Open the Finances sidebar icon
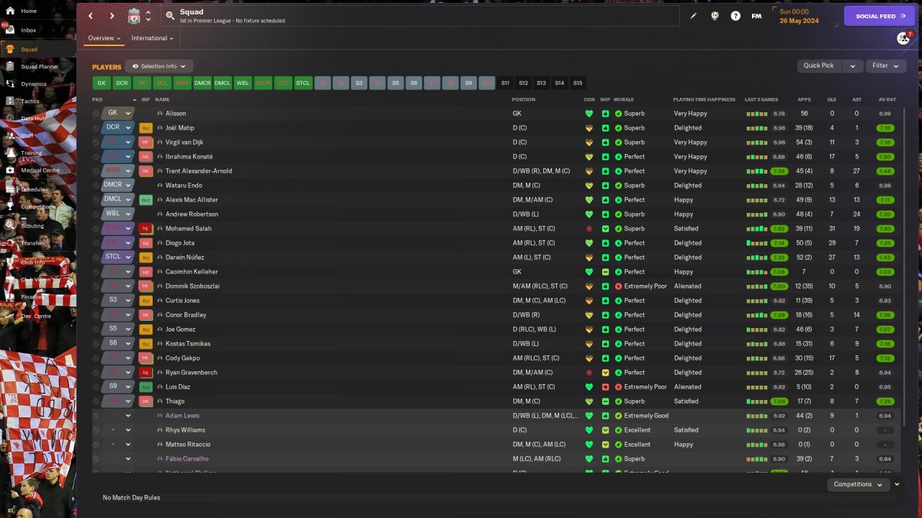The image size is (922, 518). 9,296
